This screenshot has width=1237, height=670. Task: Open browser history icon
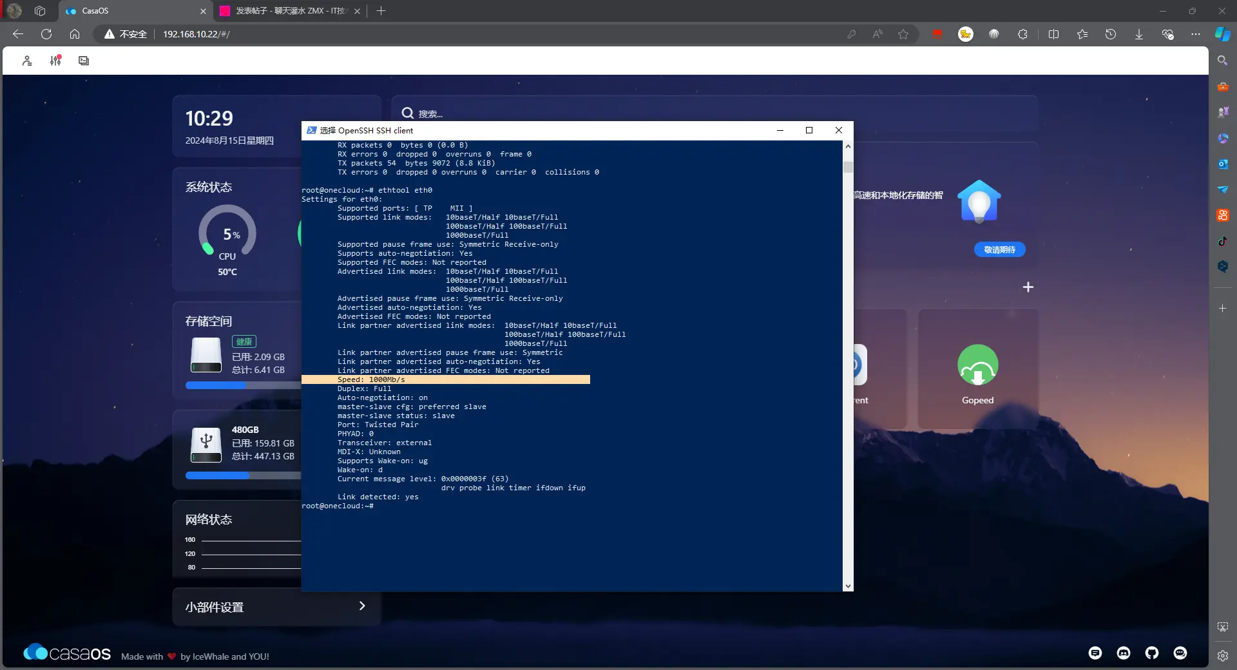[1111, 34]
